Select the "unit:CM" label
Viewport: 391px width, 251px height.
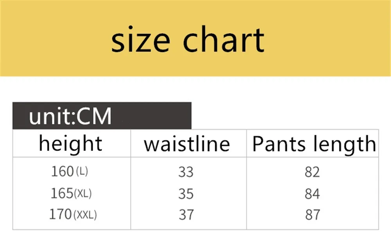click(x=70, y=116)
